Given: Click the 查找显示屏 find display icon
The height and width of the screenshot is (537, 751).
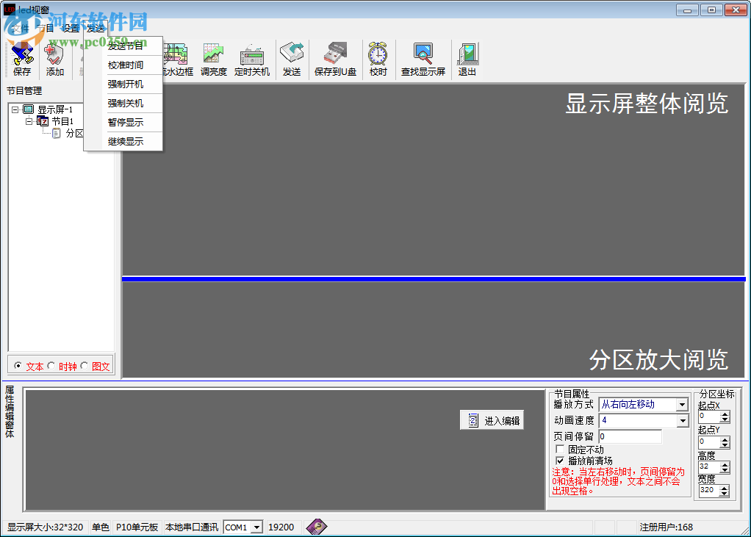Looking at the screenshot, I should click(x=423, y=59).
